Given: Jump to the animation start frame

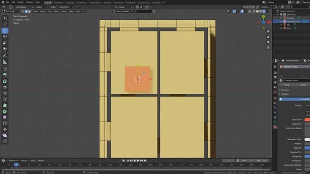Looking at the screenshot, I should point(128,160).
